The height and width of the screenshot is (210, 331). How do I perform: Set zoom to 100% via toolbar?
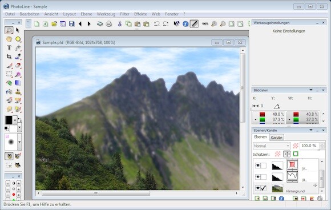click(205, 23)
